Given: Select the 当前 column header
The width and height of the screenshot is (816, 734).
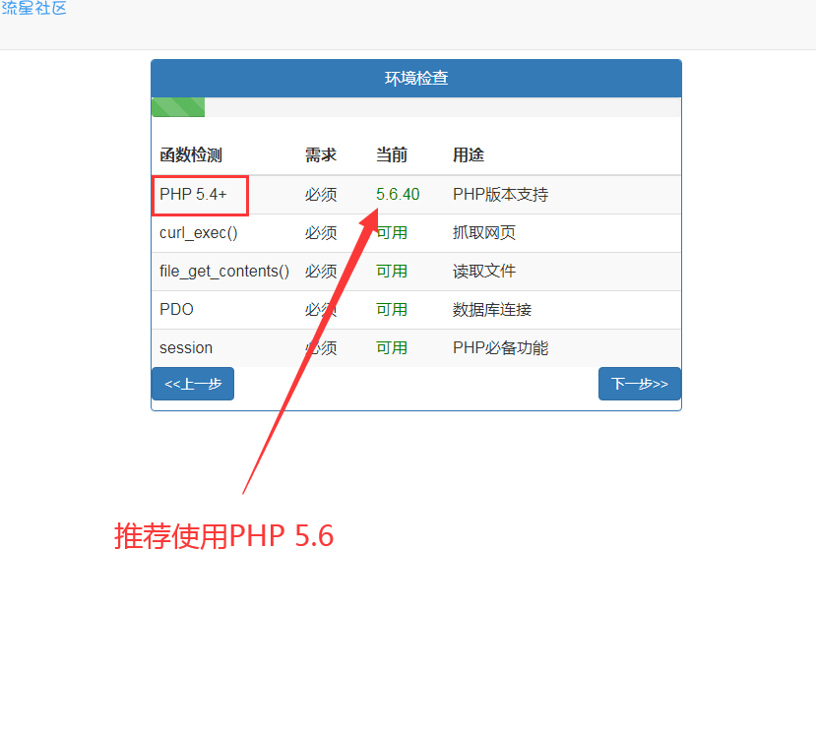Looking at the screenshot, I should (x=392, y=155).
